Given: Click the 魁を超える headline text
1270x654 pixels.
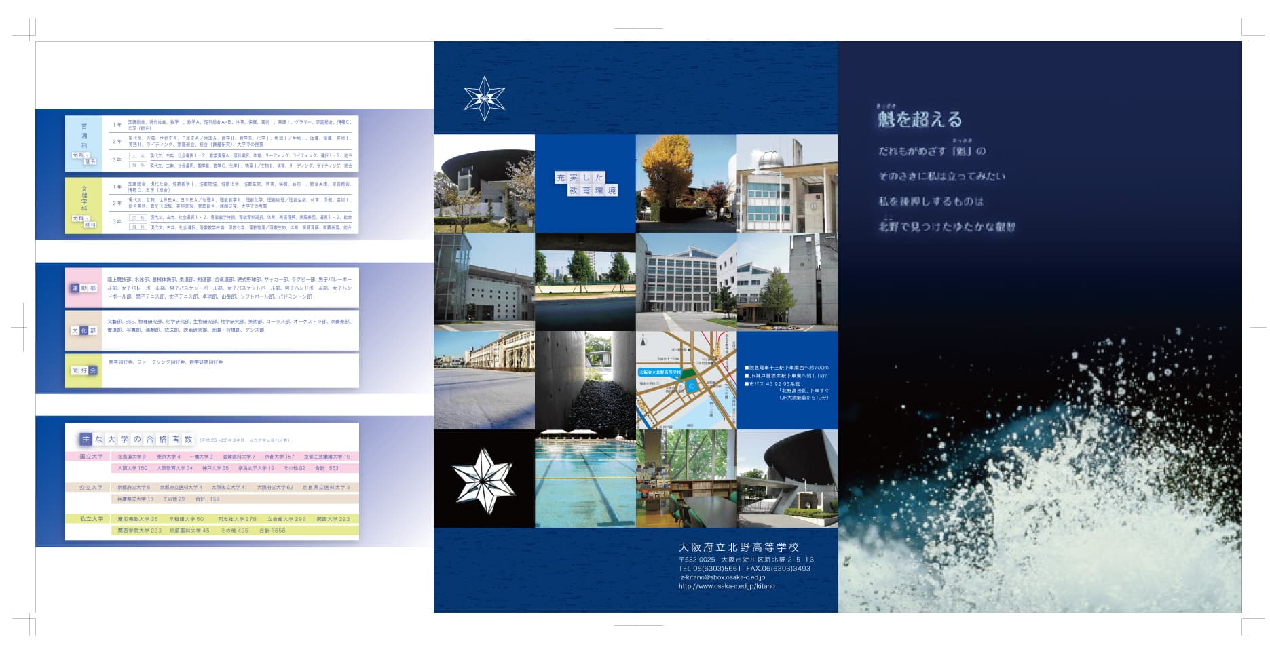Looking at the screenshot, I should 920,119.
